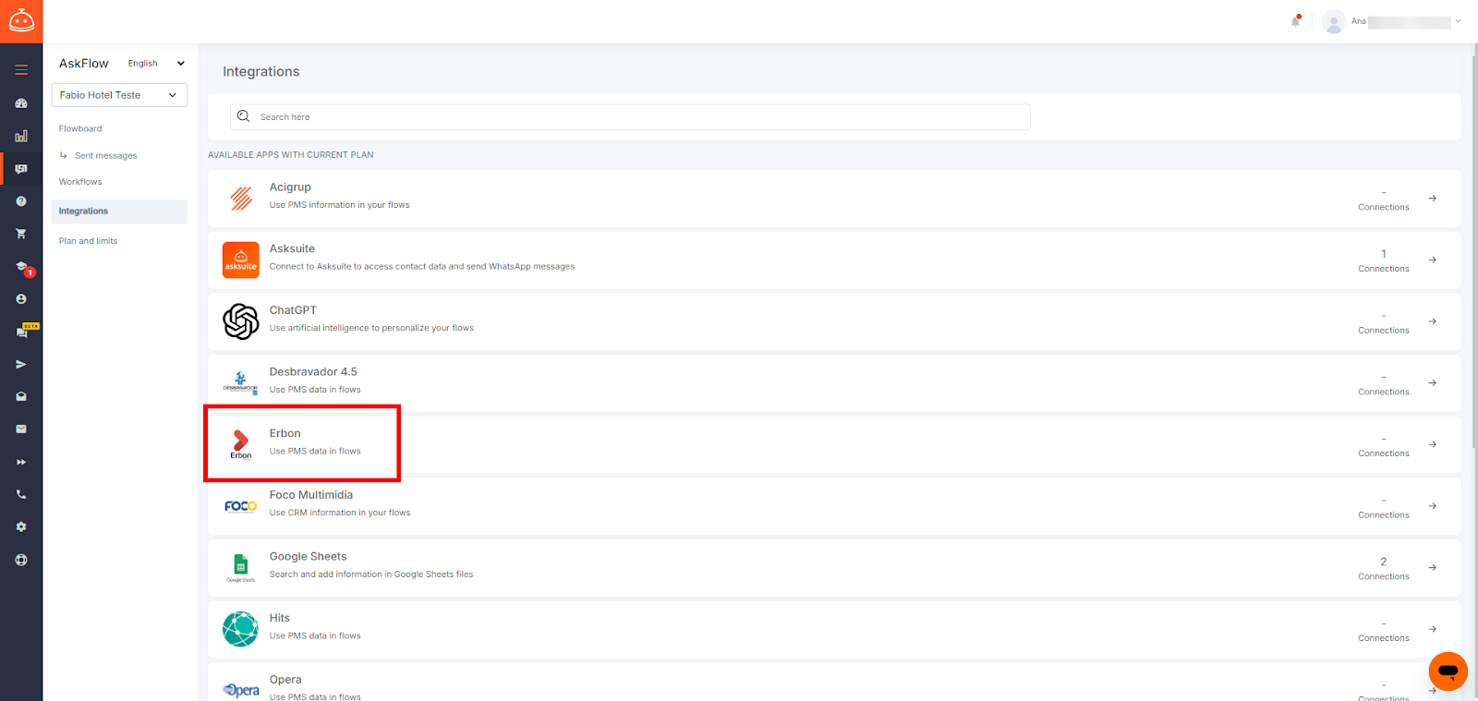Open Plan and limits menu item
The height and width of the screenshot is (701, 1478).
pyautogui.click(x=88, y=241)
